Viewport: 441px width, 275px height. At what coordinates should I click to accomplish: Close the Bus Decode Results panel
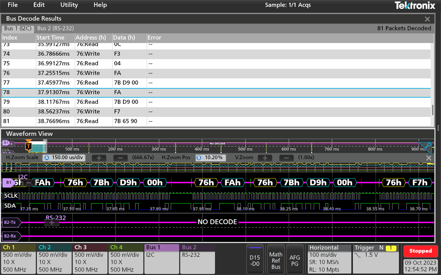pyautogui.click(x=427, y=19)
